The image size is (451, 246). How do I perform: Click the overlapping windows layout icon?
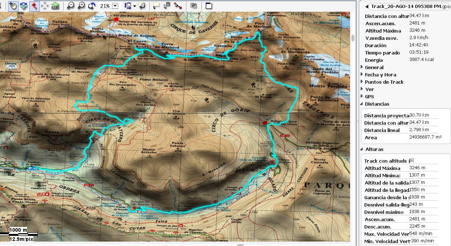128,6
